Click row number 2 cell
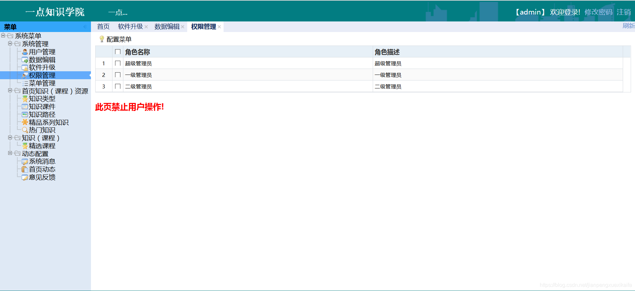This screenshot has width=635, height=291. coord(104,75)
